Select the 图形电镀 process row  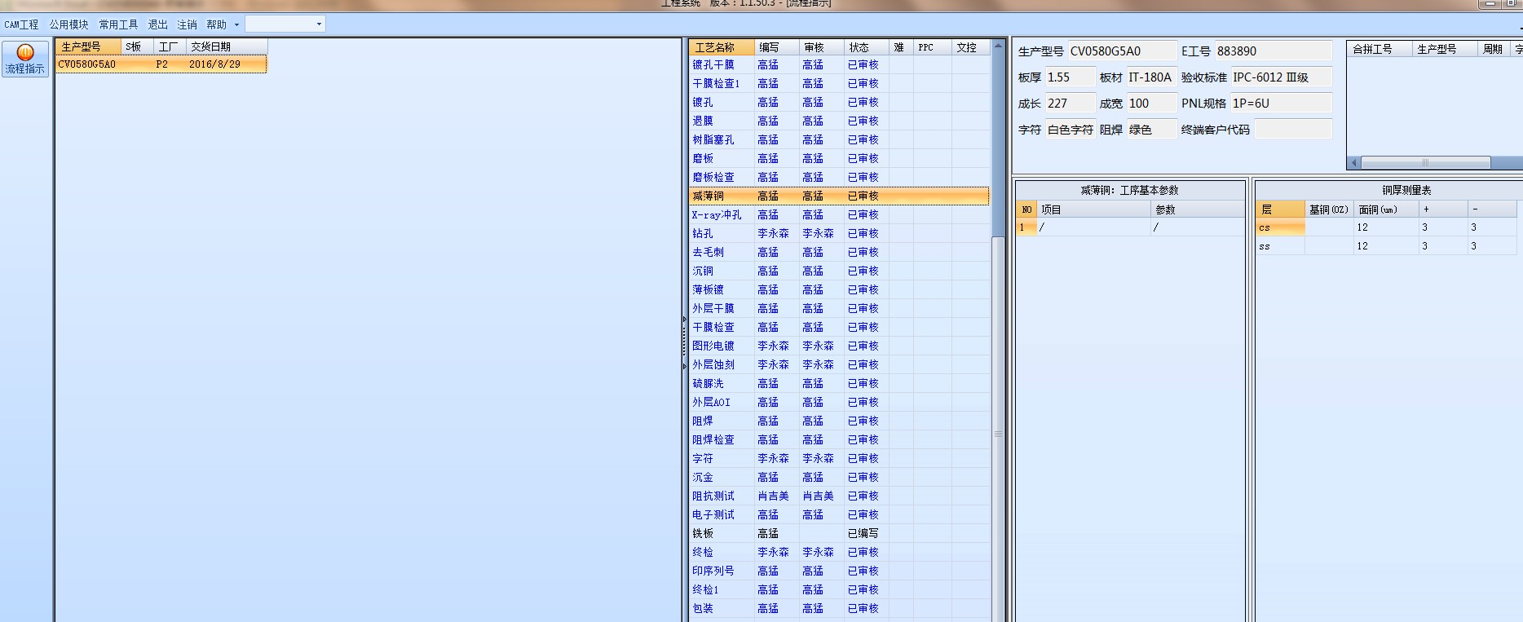pyautogui.click(x=839, y=346)
